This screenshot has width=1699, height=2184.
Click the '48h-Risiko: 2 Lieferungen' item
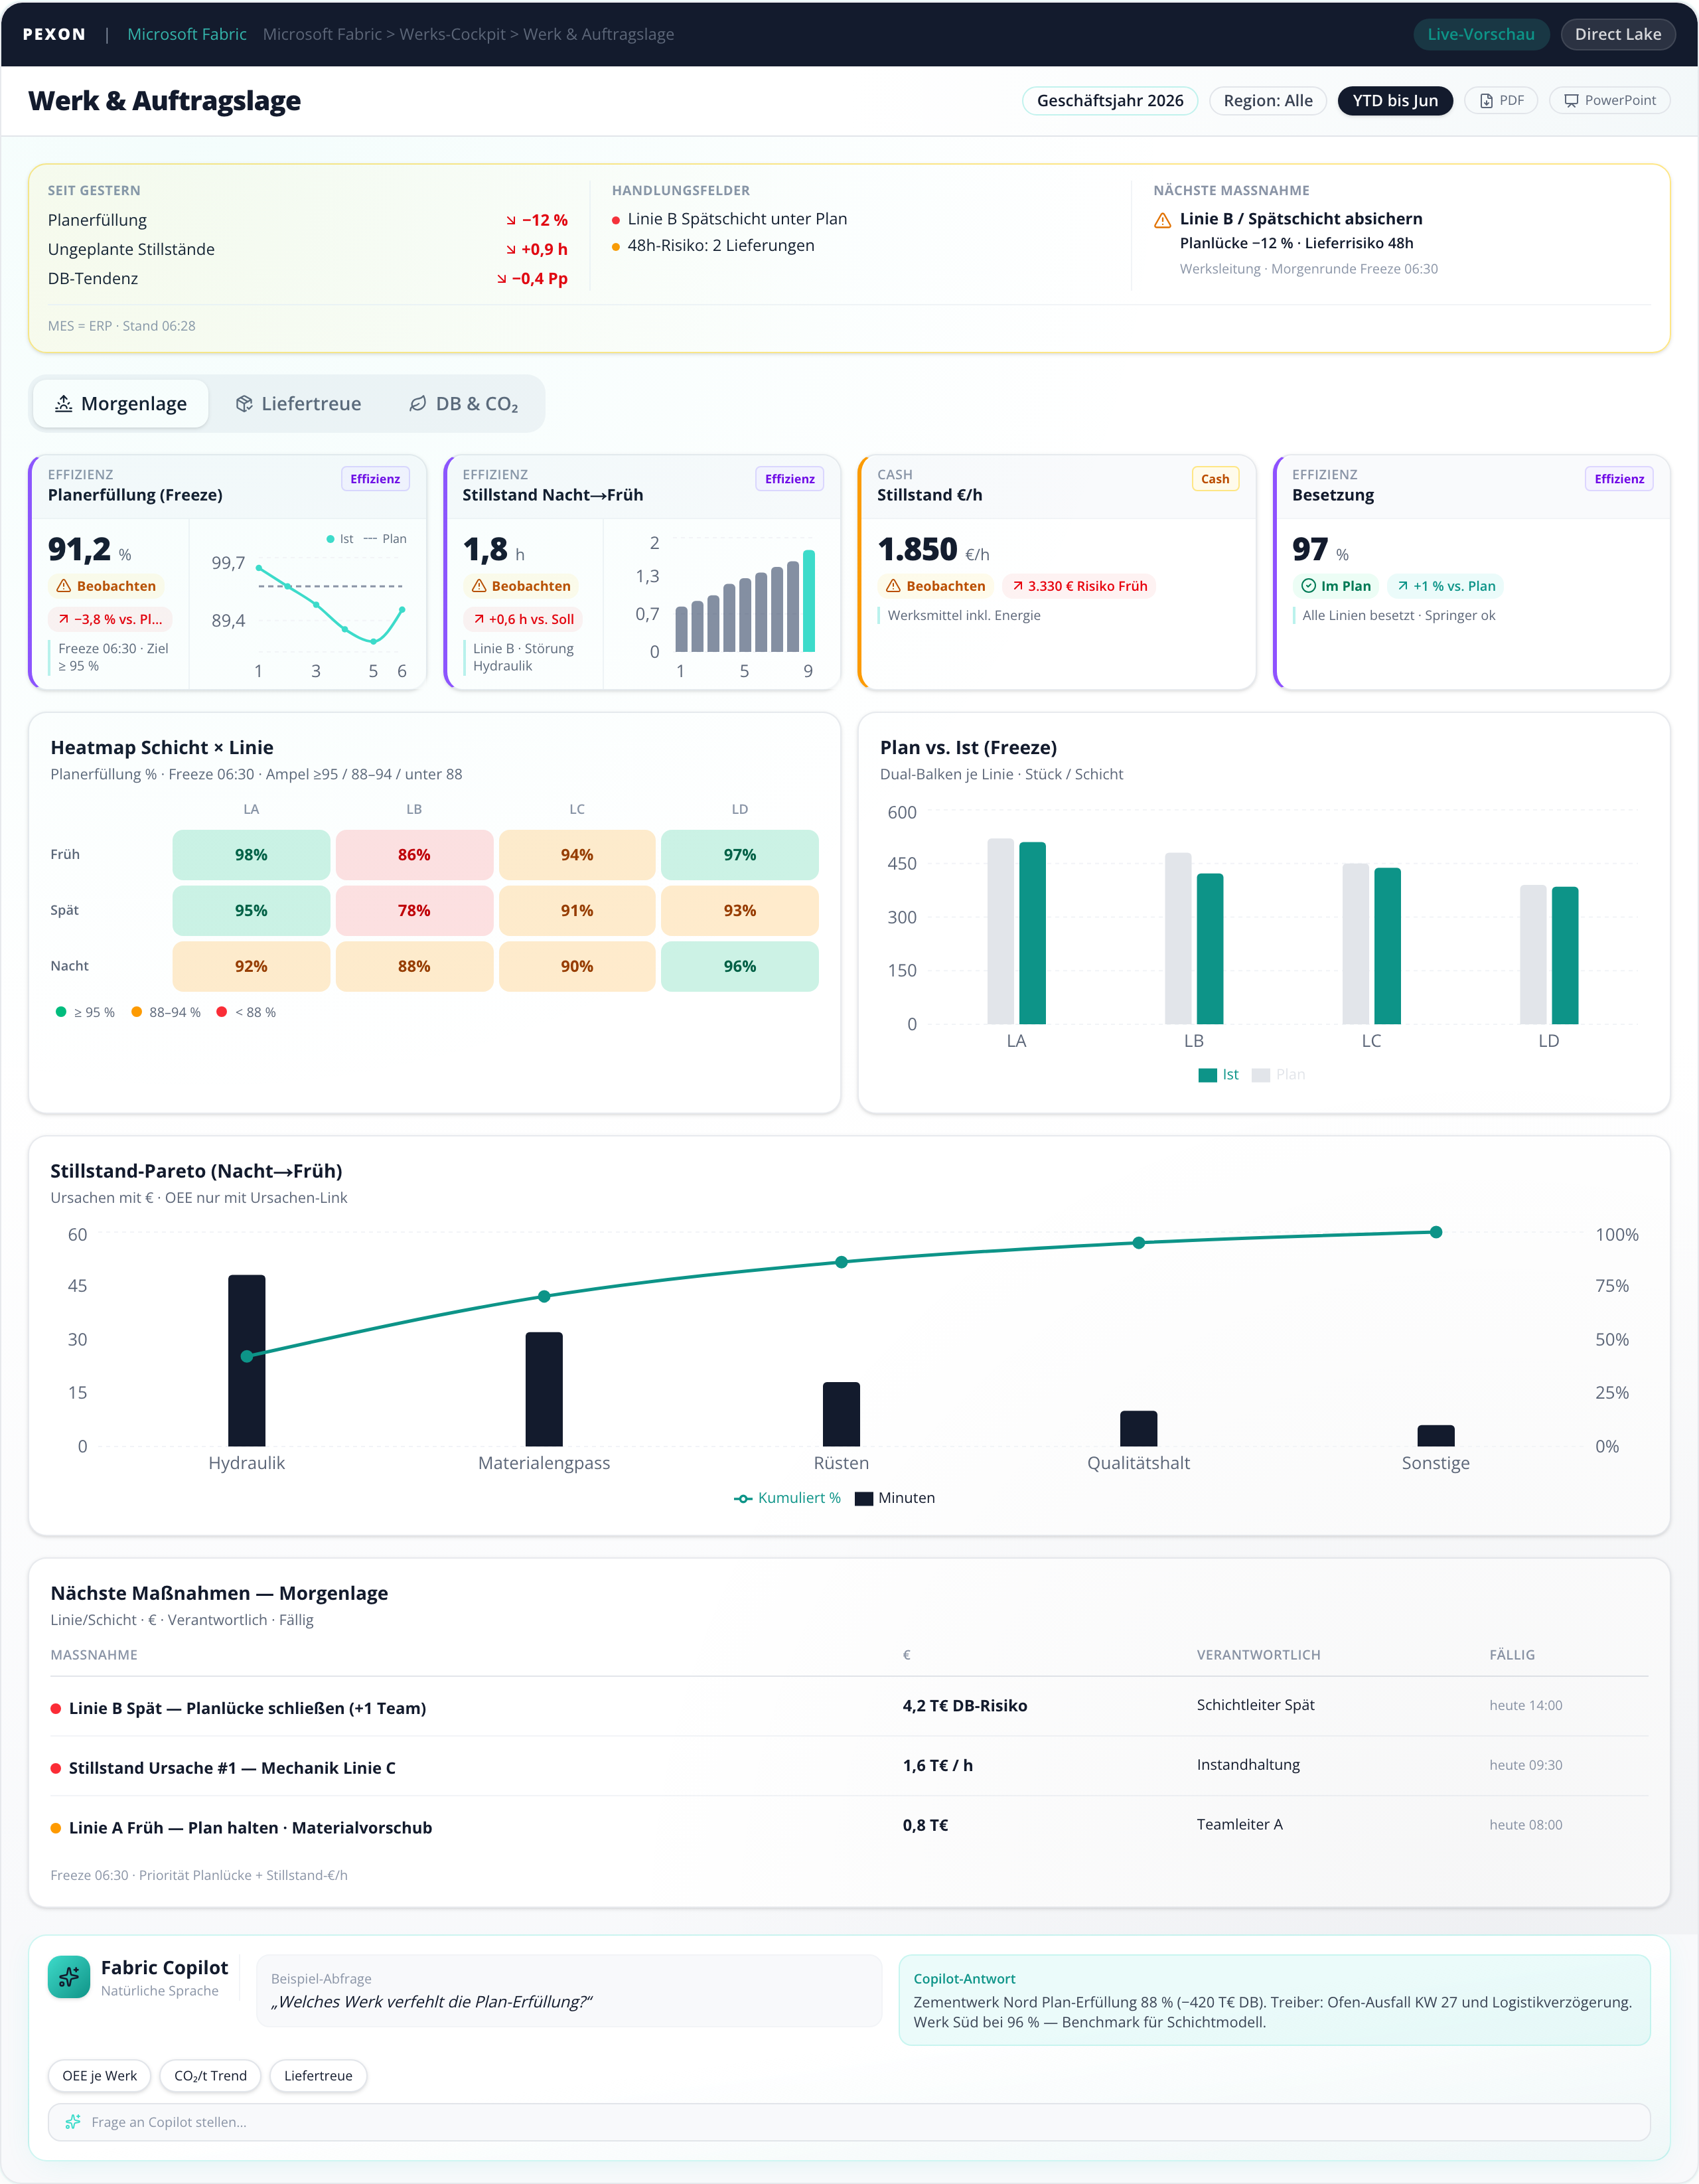714,246
